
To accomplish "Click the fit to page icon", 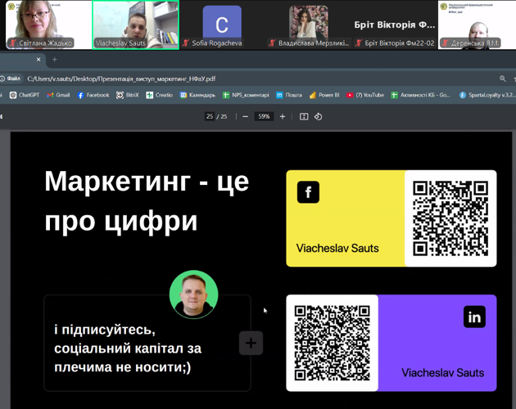I will [x=304, y=116].
